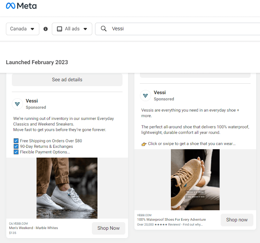Click the 'Vessis are everything you need' text
This screenshot has width=260, height=243.
(190, 113)
